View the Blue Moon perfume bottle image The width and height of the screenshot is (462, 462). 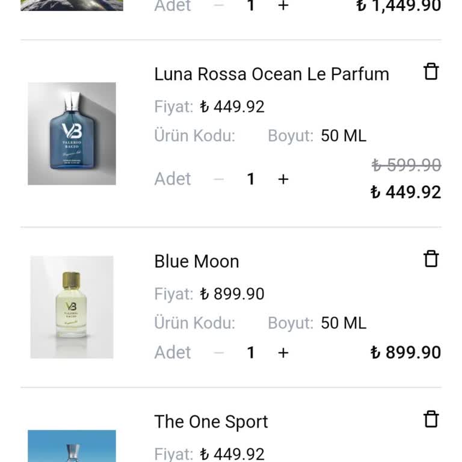click(72, 307)
